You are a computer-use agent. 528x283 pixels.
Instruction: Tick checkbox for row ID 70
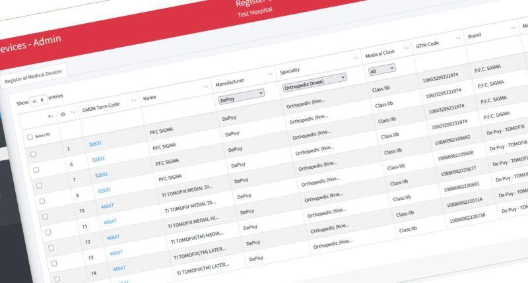click(x=46, y=217)
